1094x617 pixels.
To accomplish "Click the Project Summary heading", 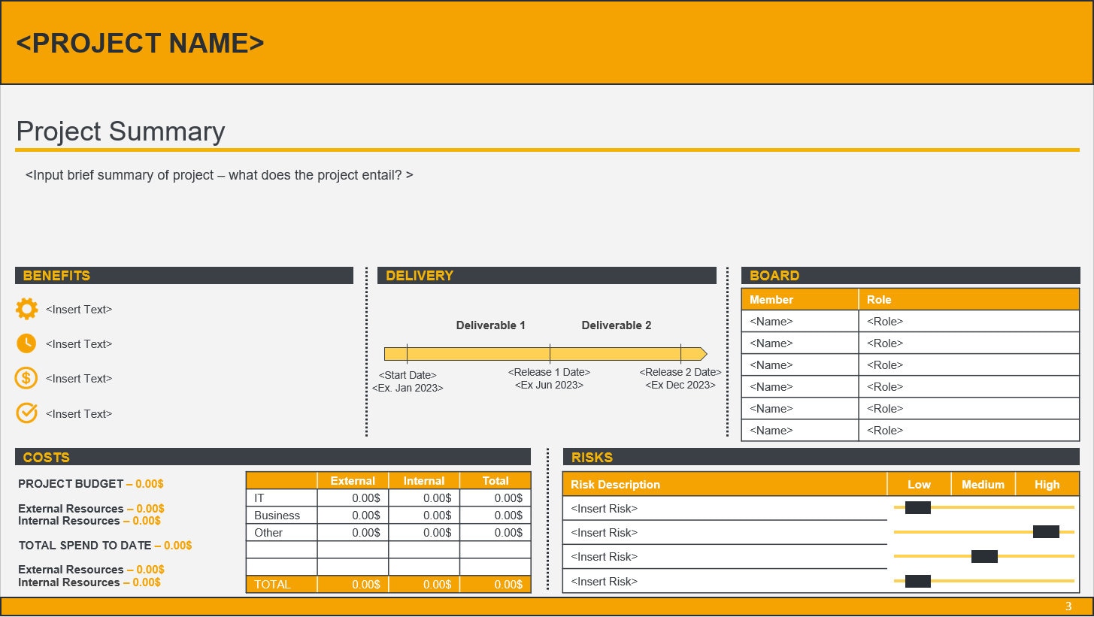I will coord(121,132).
